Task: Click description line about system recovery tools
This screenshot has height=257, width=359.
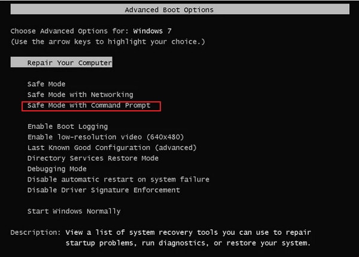Action: tap(188, 232)
